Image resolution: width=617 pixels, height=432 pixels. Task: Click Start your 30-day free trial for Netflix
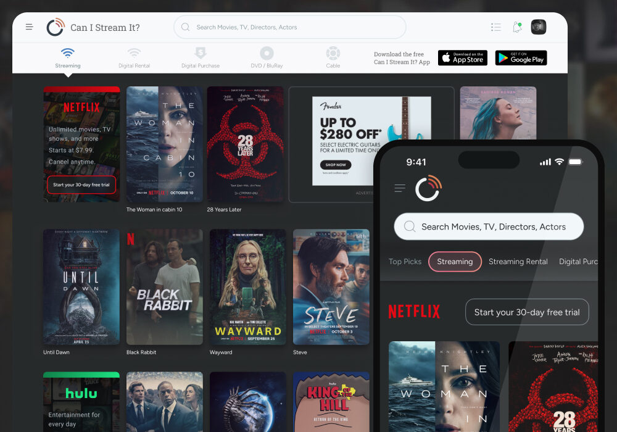(x=81, y=185)
